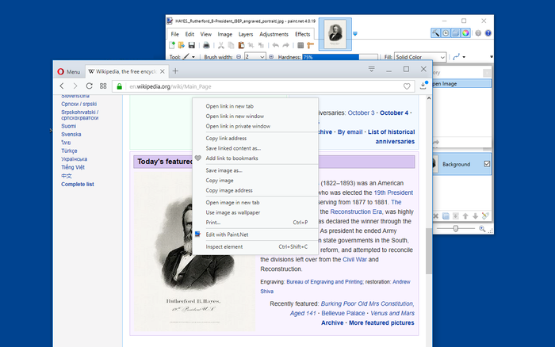
Task: Open Brush width value dropdown
Action: click(x=262, y=57)
